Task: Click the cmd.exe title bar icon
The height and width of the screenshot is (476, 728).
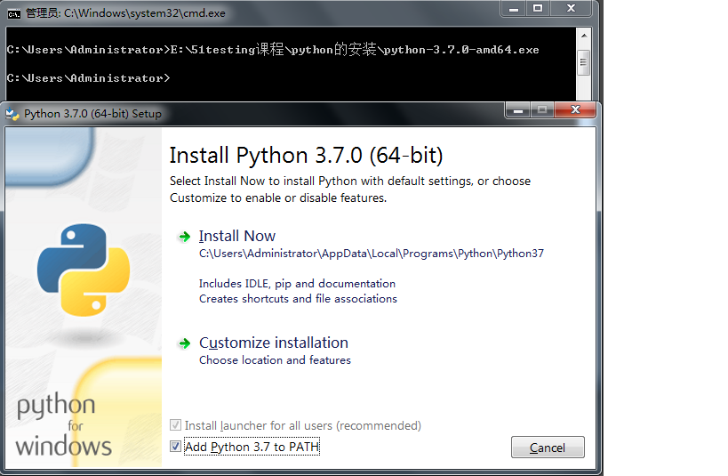Action: click(14, 13)
